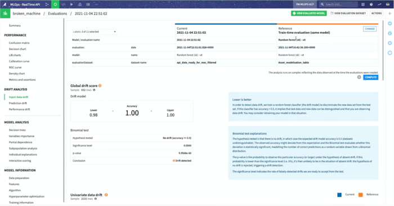The image size is (394, 206).
Task: Click the first circular icon in right sidebar
Action: pos(389,24)
